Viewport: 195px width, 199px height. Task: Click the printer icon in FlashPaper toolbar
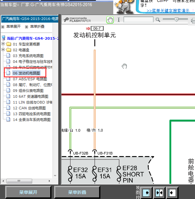point(193,20)
